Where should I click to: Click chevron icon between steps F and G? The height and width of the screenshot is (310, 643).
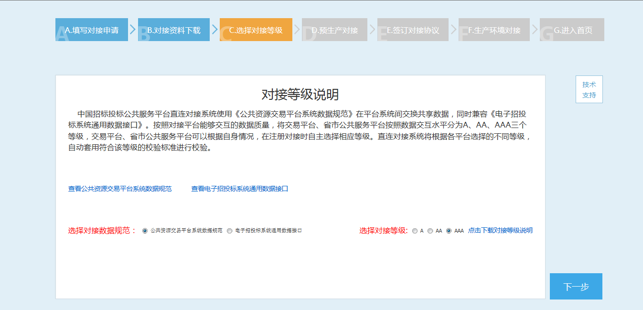click(x=535, y=30)
